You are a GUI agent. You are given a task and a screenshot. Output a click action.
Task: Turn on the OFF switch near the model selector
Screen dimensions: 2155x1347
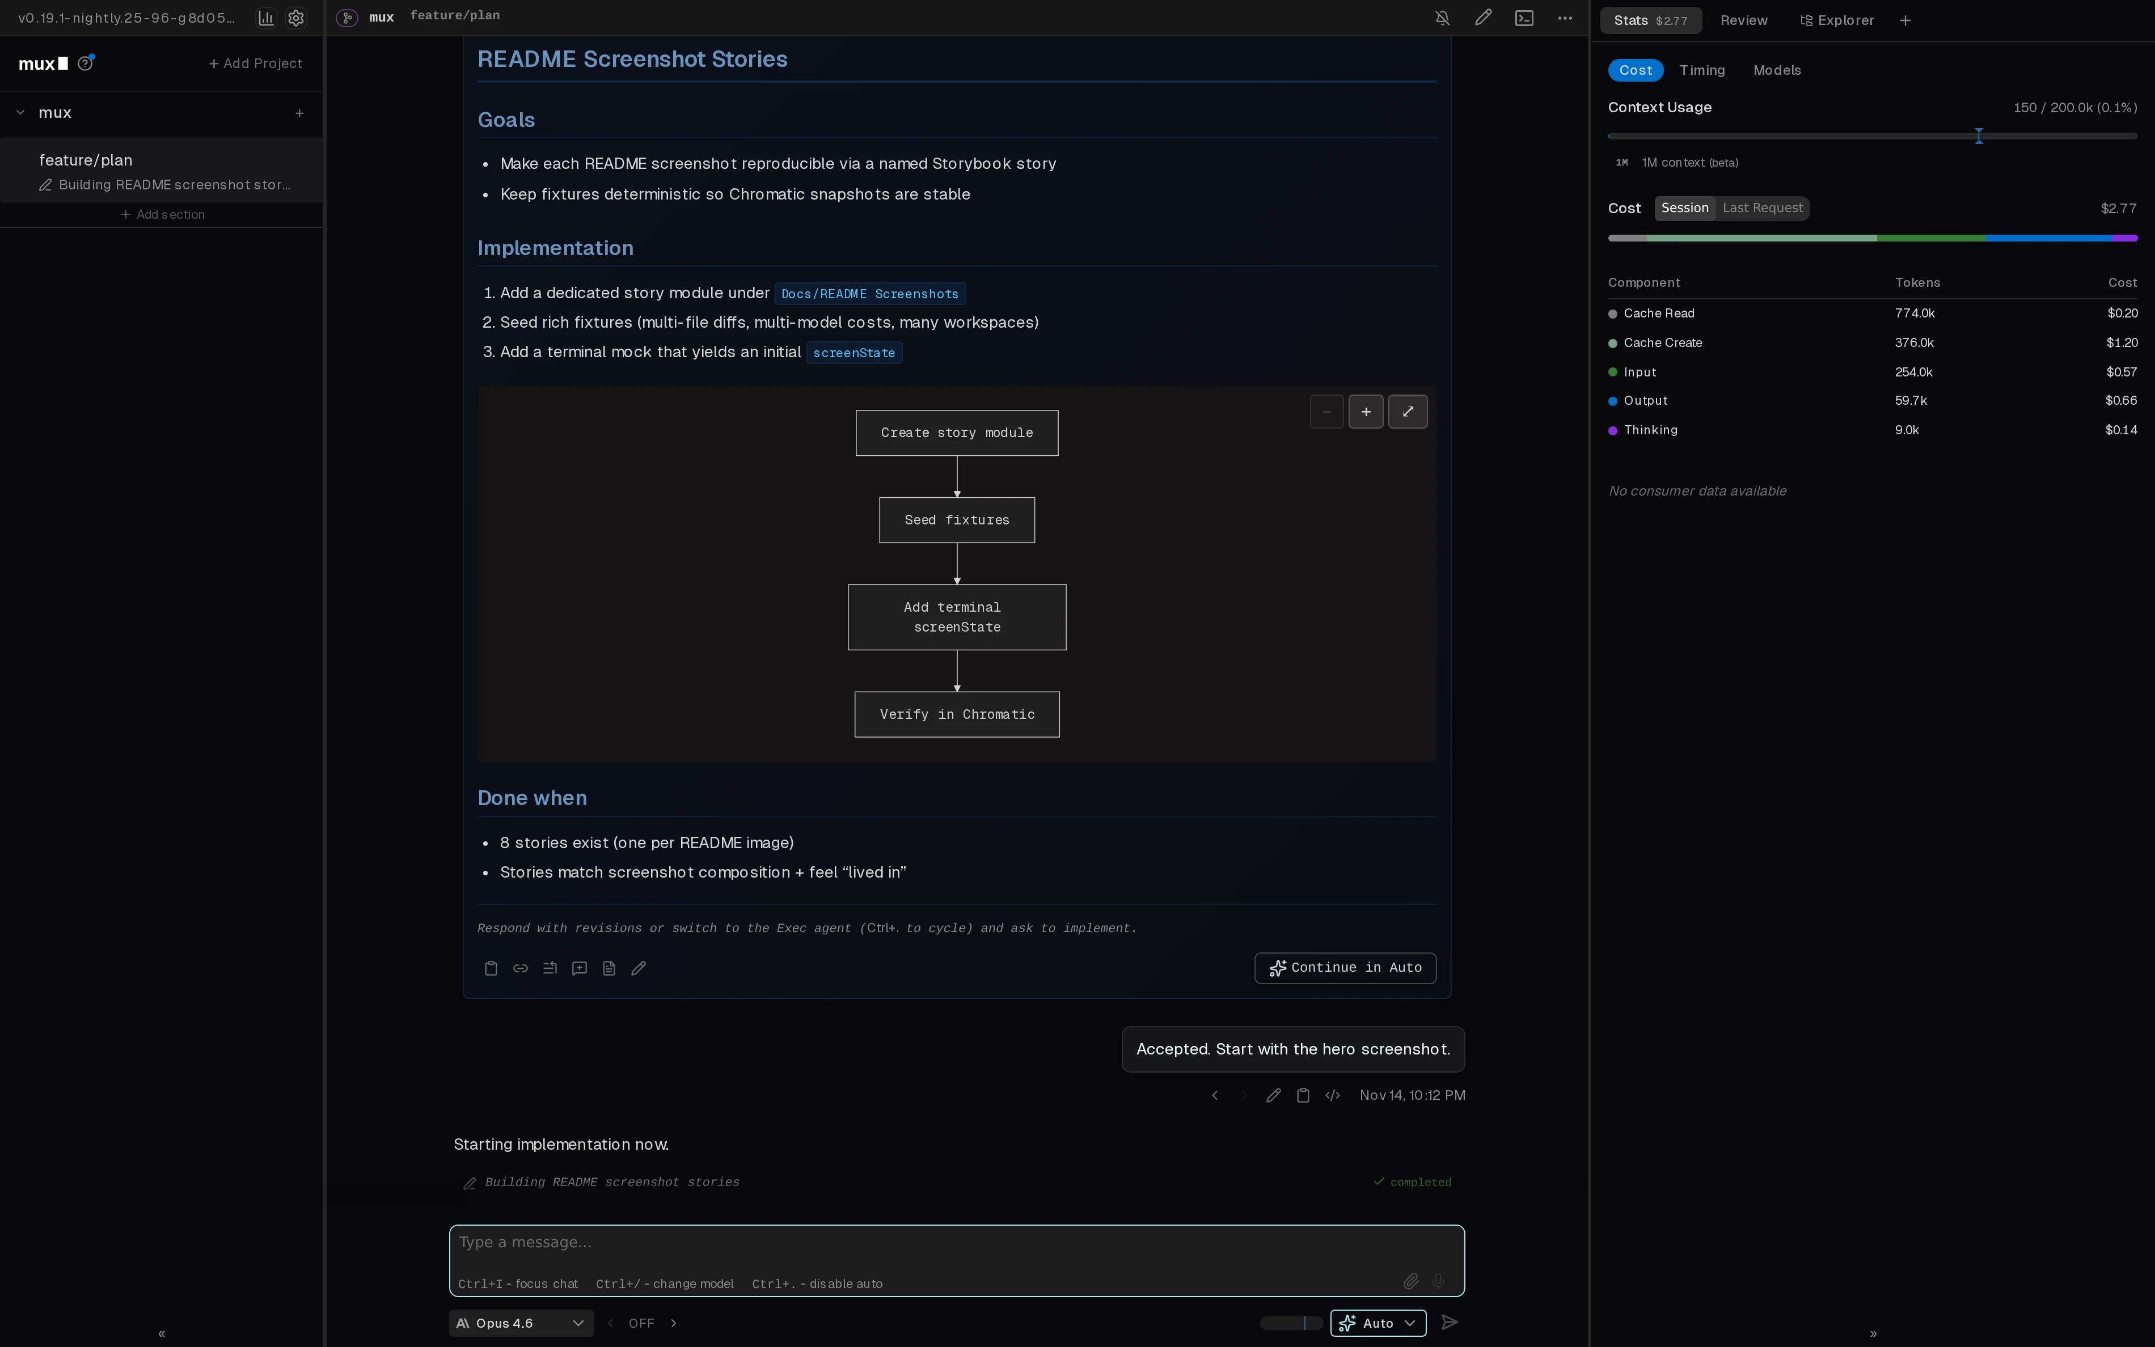(x=642, y=1323)
